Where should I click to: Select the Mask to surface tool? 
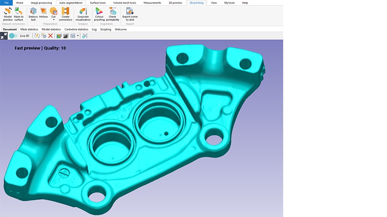point(19,14)
